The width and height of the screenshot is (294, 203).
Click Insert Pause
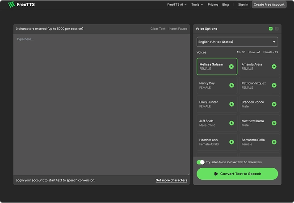pos(178,29)
